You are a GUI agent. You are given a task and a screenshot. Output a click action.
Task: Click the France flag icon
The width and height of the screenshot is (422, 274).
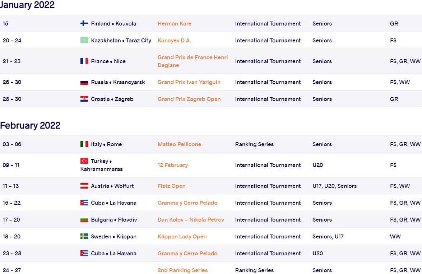pyautogui.click(x=84, y=61)
